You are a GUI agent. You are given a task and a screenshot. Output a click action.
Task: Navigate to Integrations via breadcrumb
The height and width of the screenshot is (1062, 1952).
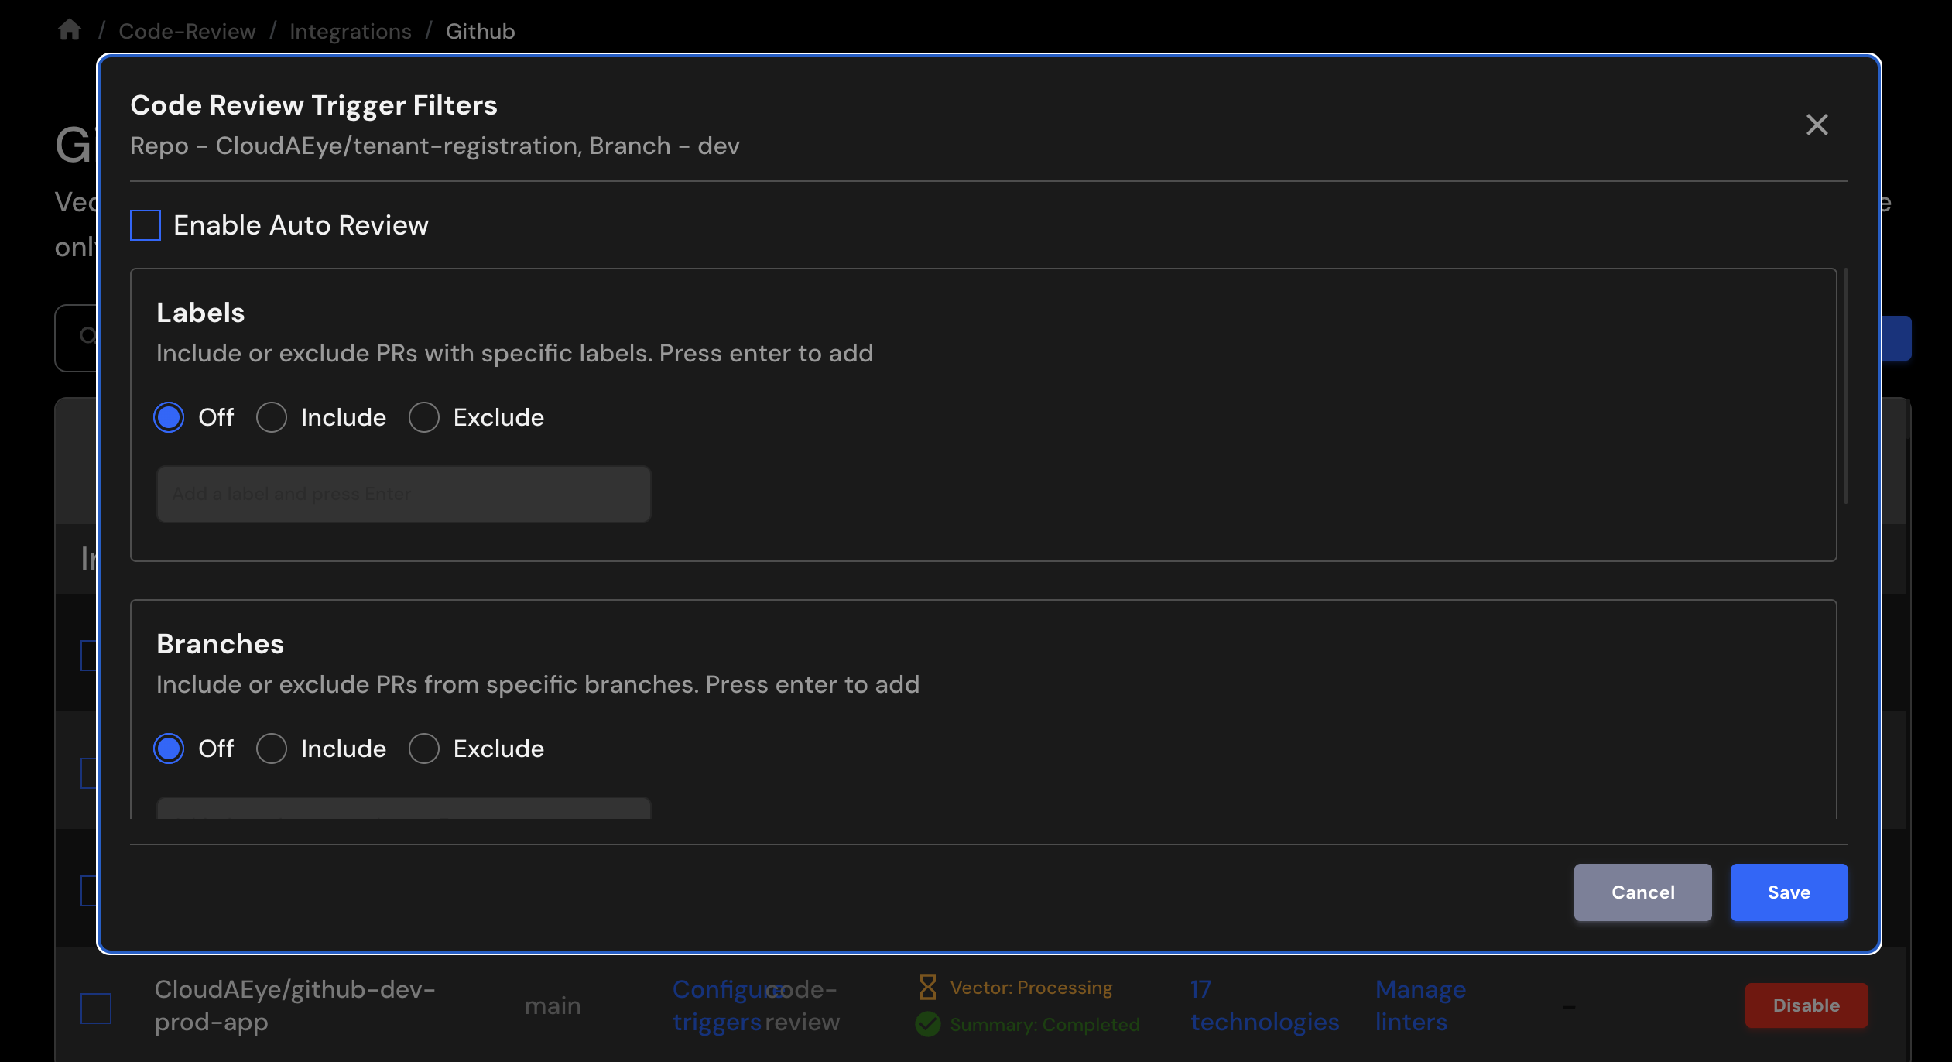tap(350, 31)
